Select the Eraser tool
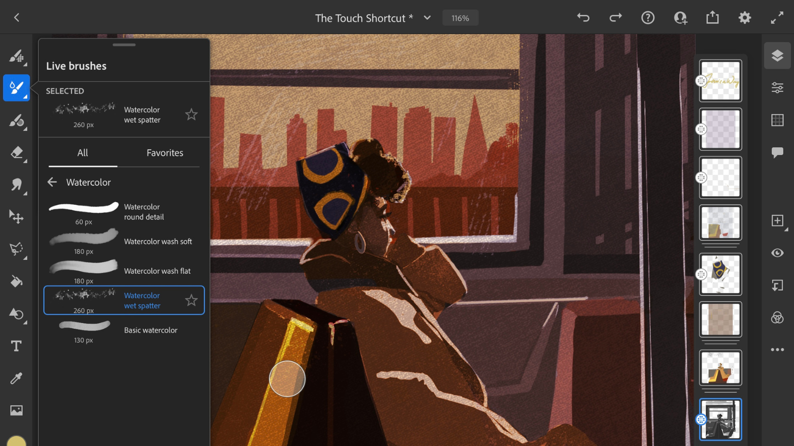The height and width of the screenshot is (446, 794). (x=16, y=153)
